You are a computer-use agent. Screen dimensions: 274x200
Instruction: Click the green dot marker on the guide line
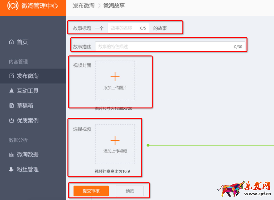(148, 145)
